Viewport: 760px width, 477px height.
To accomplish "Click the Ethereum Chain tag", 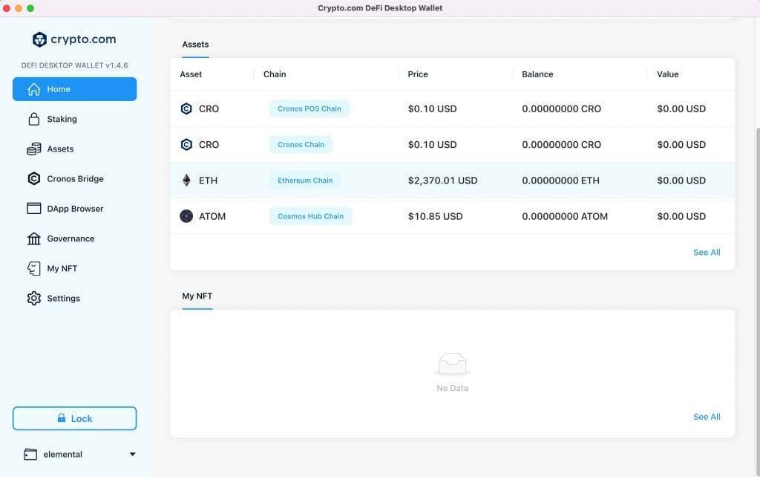I will click(x=305, y=181).
